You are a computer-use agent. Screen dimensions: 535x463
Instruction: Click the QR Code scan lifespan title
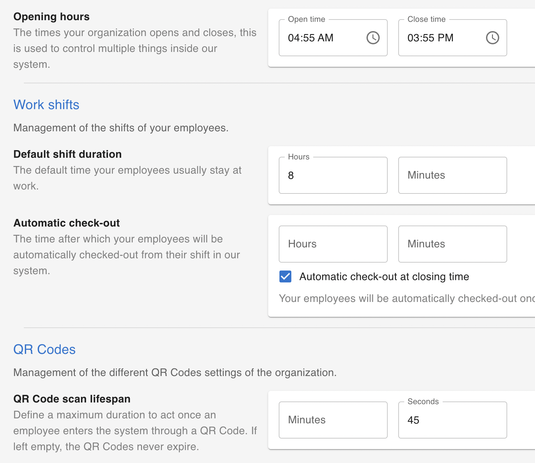click(72, 399)
